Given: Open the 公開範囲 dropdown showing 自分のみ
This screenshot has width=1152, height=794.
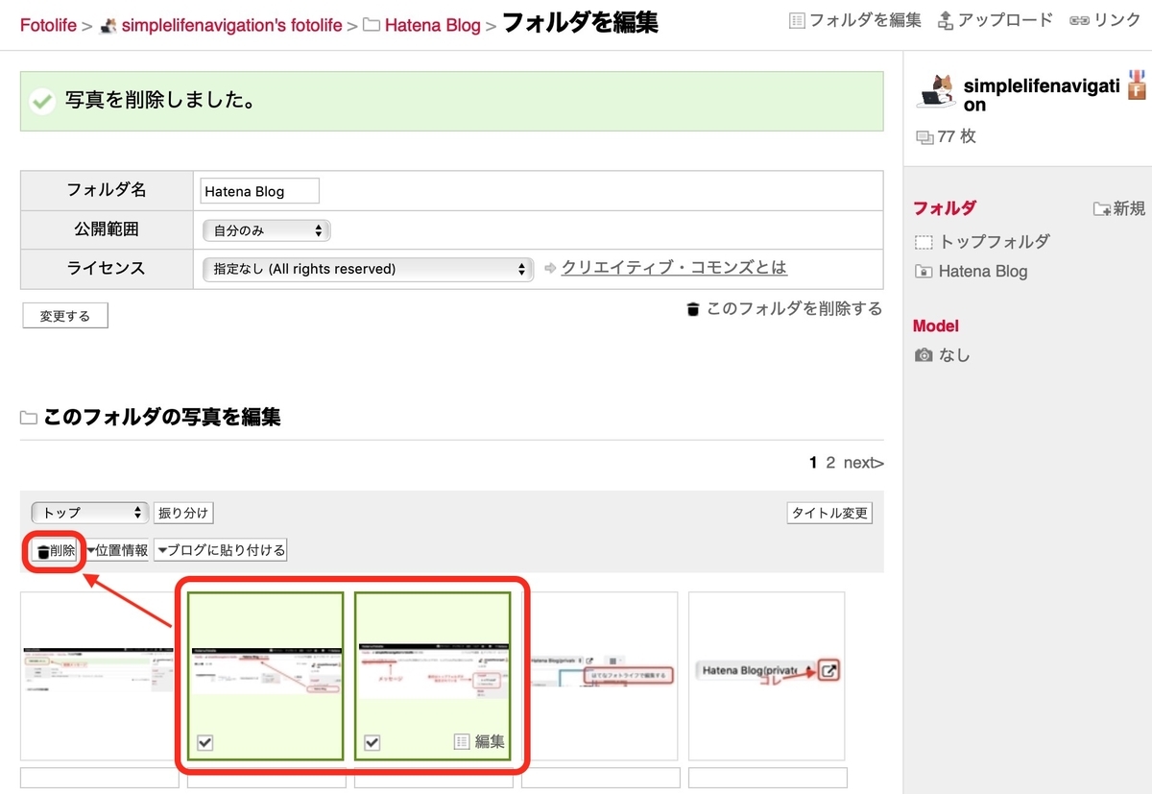Looking at the screenshot, I should pos(267,230).
